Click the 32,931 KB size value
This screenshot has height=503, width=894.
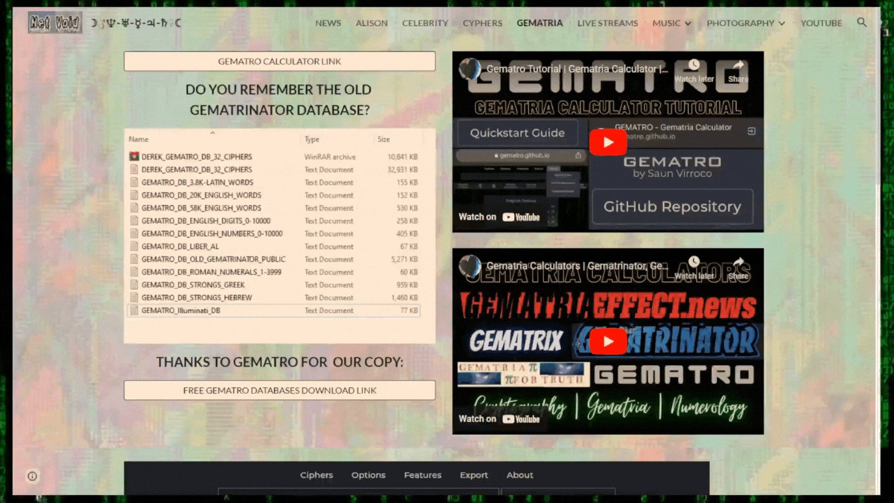pyautogui.click(x=402, y=170)
